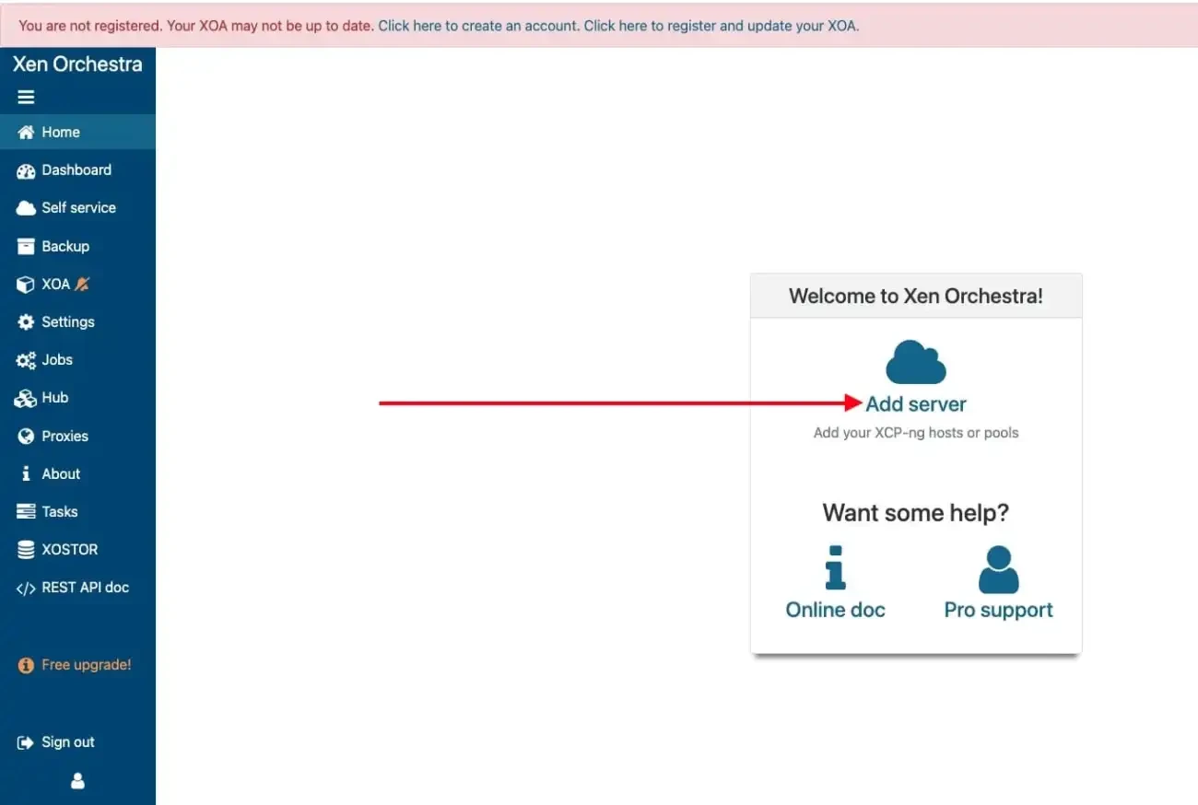Click the Sign out arrow icon
Screen dimensions: 1198x805
pos(26,742)
